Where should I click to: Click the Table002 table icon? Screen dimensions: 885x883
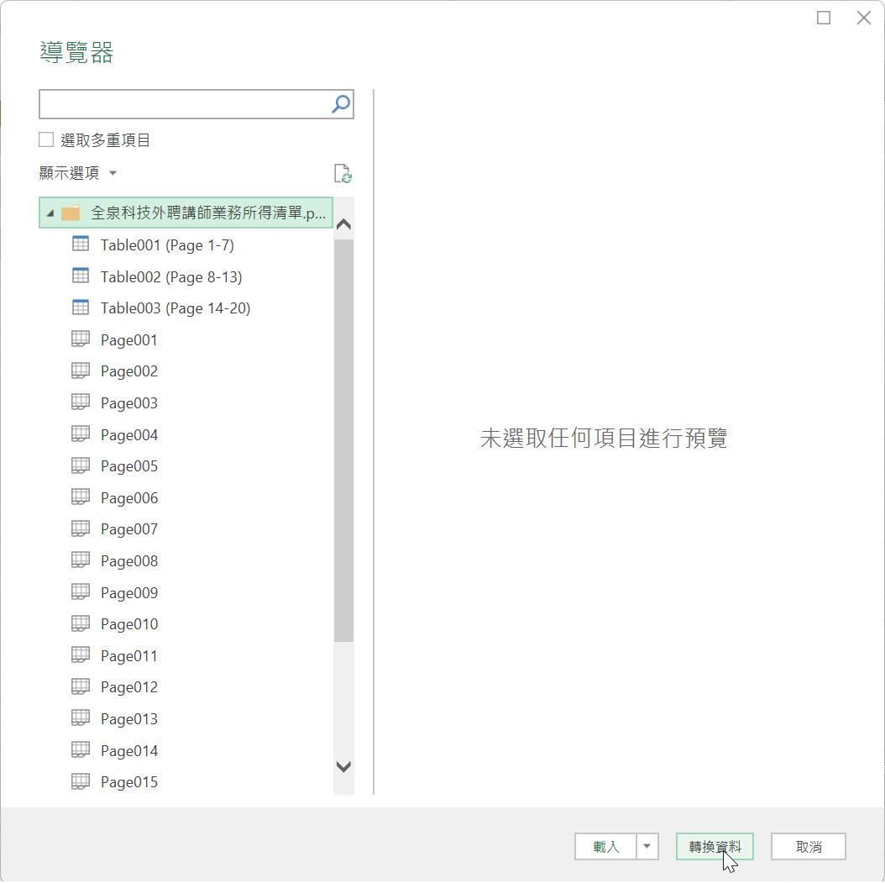coord(81,276)
